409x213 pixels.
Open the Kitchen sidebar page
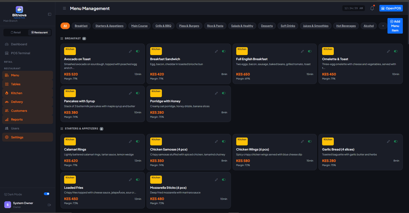pos(17,93)
